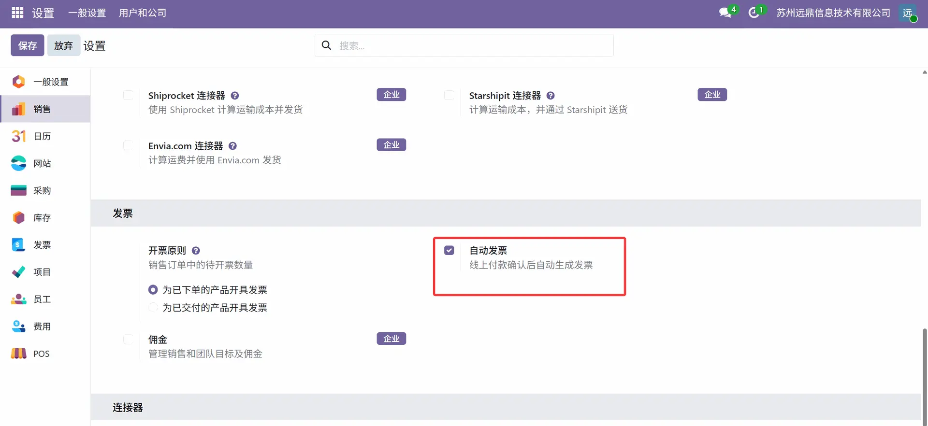Click the help icon next to 开票原则
Screen dimensions: 928x426
coord(196,251)
